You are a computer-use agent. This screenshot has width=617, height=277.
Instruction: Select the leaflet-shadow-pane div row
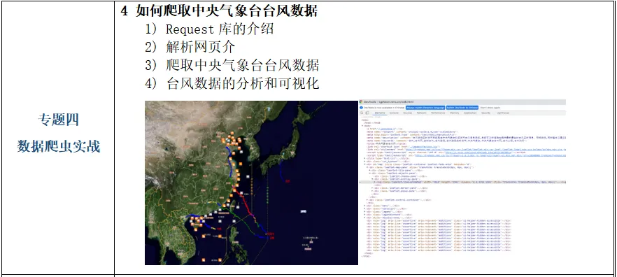[400, 176]
